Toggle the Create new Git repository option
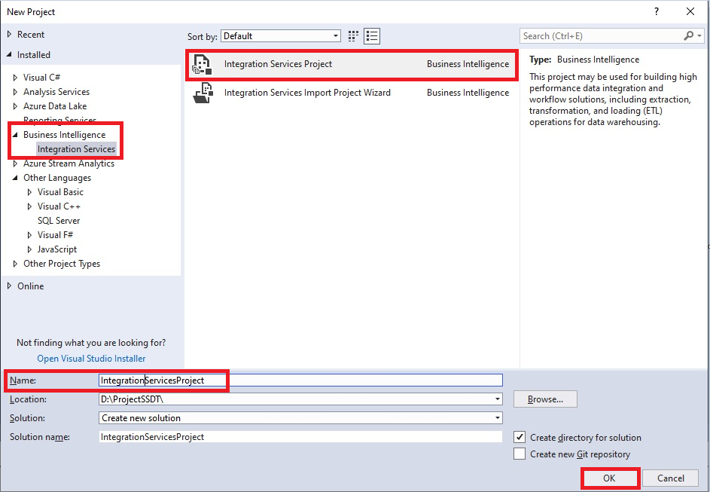 pos(520,454)
